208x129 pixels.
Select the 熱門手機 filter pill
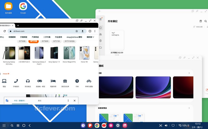[34, 41]
